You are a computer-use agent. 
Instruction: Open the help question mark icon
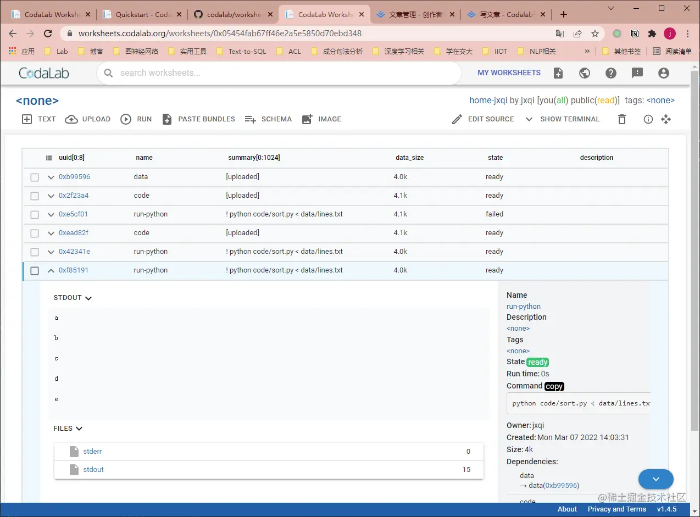[611, 73]
